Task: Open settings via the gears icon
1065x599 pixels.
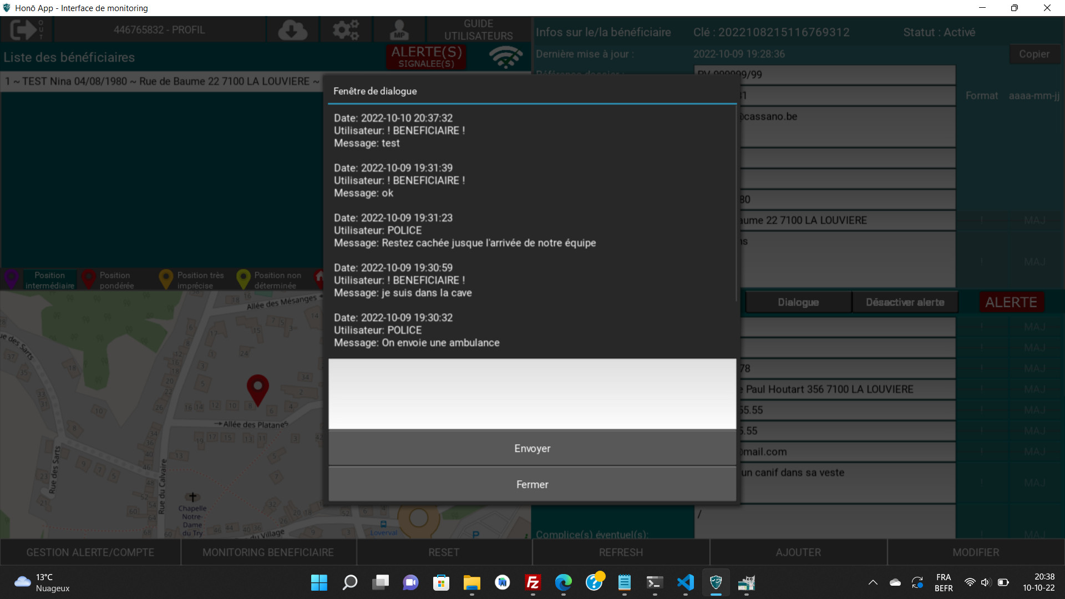Action: coord(346,29)
